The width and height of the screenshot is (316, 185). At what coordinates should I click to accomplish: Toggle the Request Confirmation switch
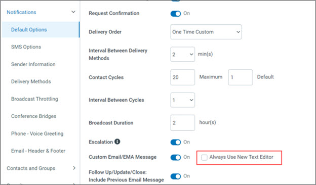point(176,14)
